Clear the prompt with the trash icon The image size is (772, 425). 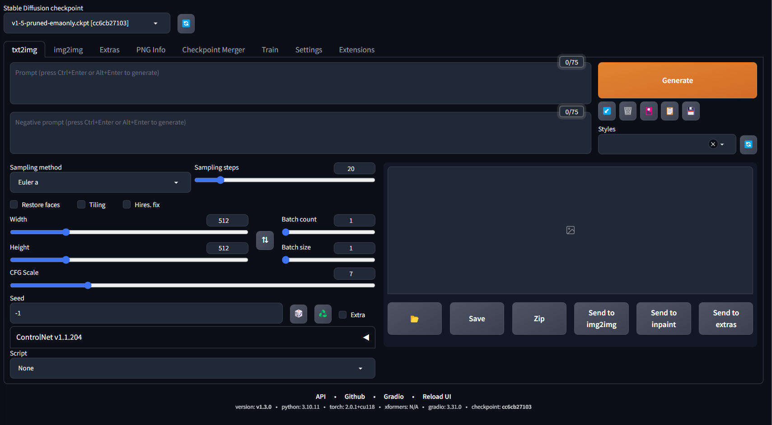point(628,111)
